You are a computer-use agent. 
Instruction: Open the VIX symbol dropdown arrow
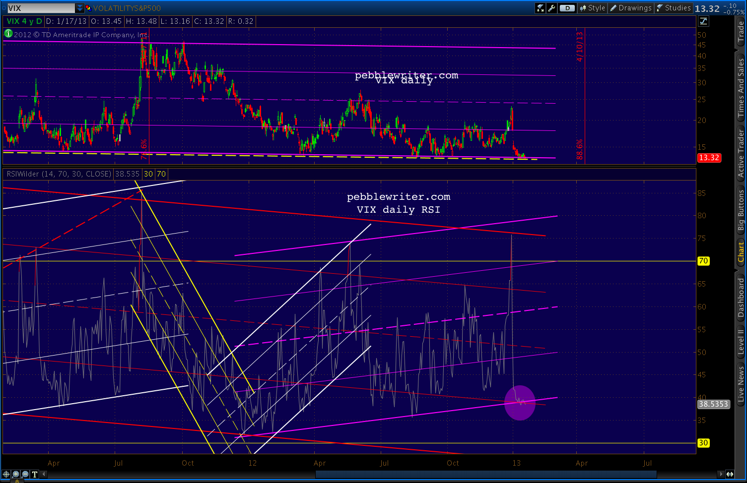pyautogui.click(x=80, y=8)
